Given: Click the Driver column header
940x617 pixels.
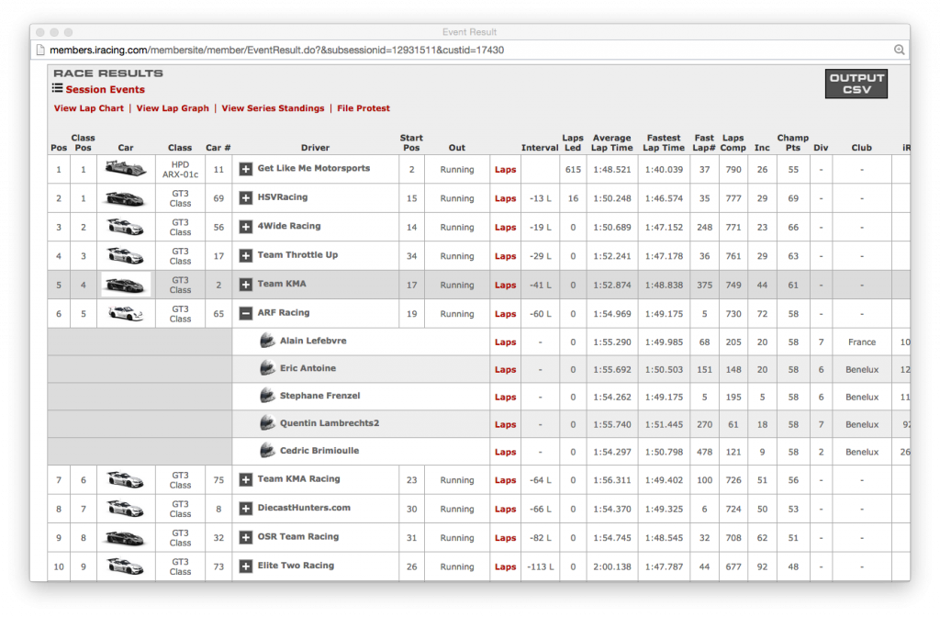Looking at the screenshot, I should 316,148.
